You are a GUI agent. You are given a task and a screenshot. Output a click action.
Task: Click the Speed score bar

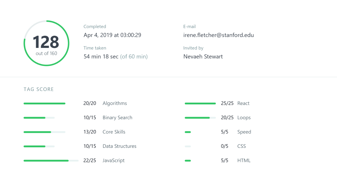[188, 132]
